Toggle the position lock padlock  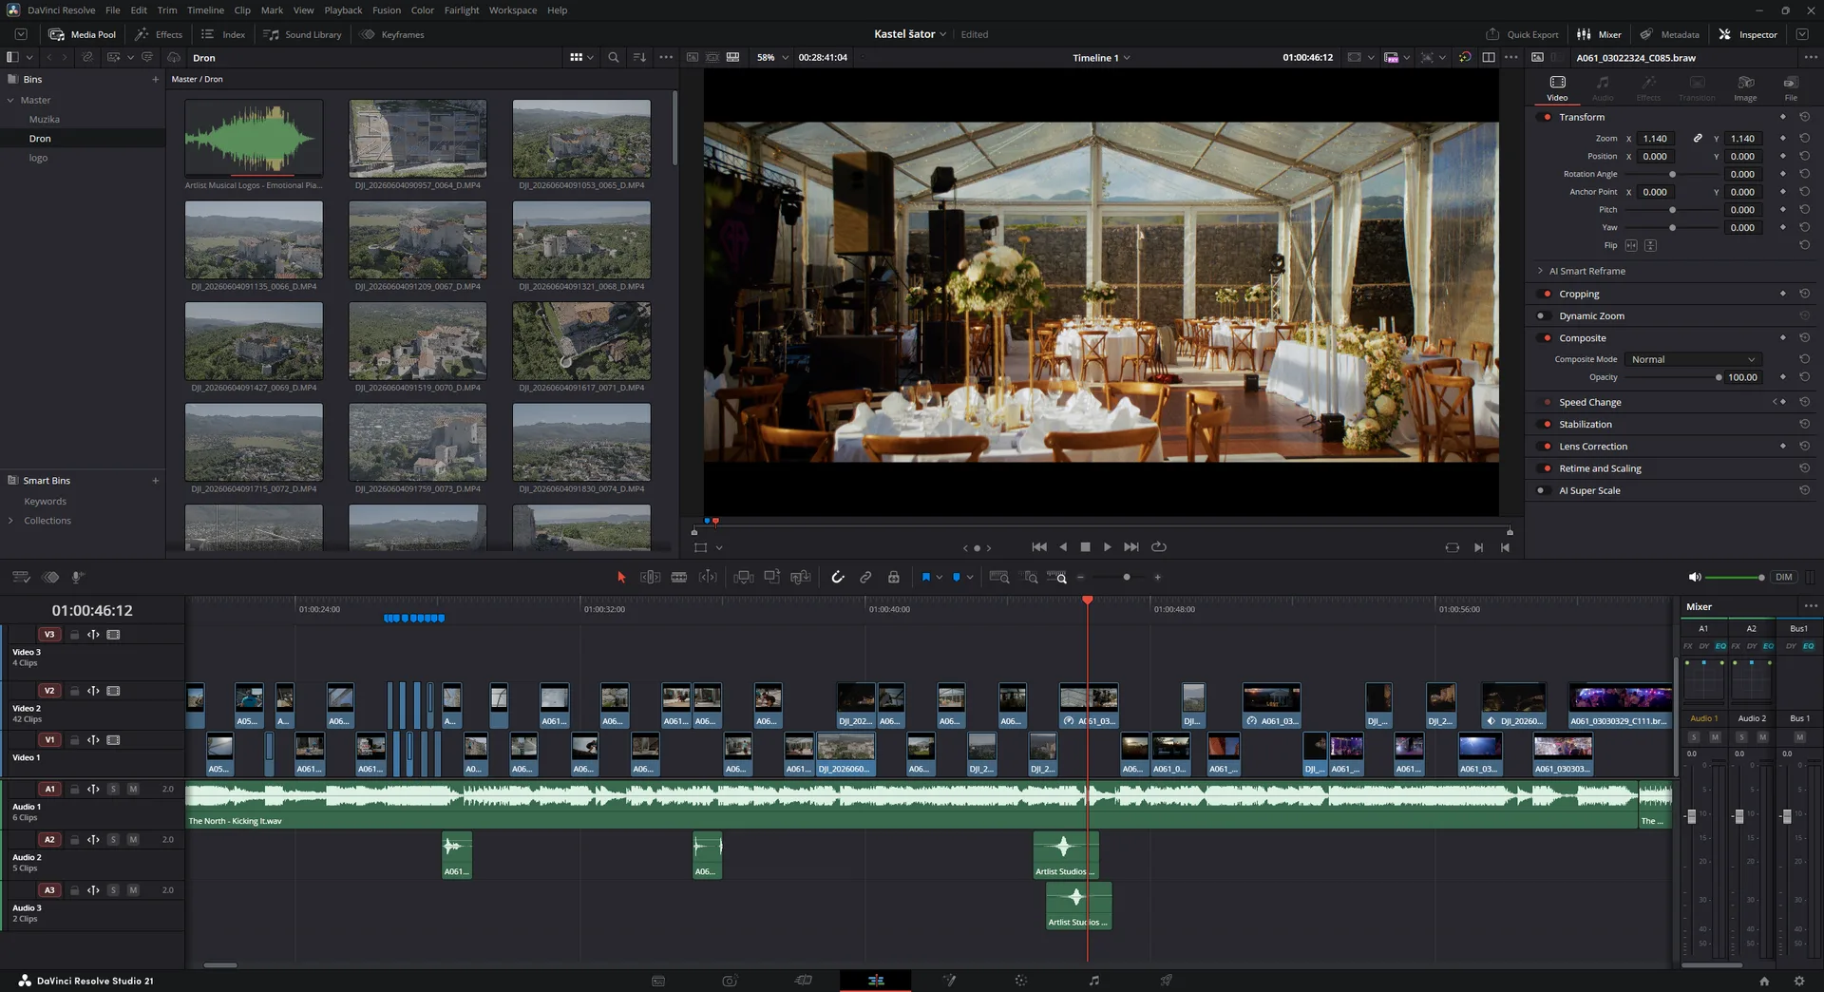click(x=894, y=577)
